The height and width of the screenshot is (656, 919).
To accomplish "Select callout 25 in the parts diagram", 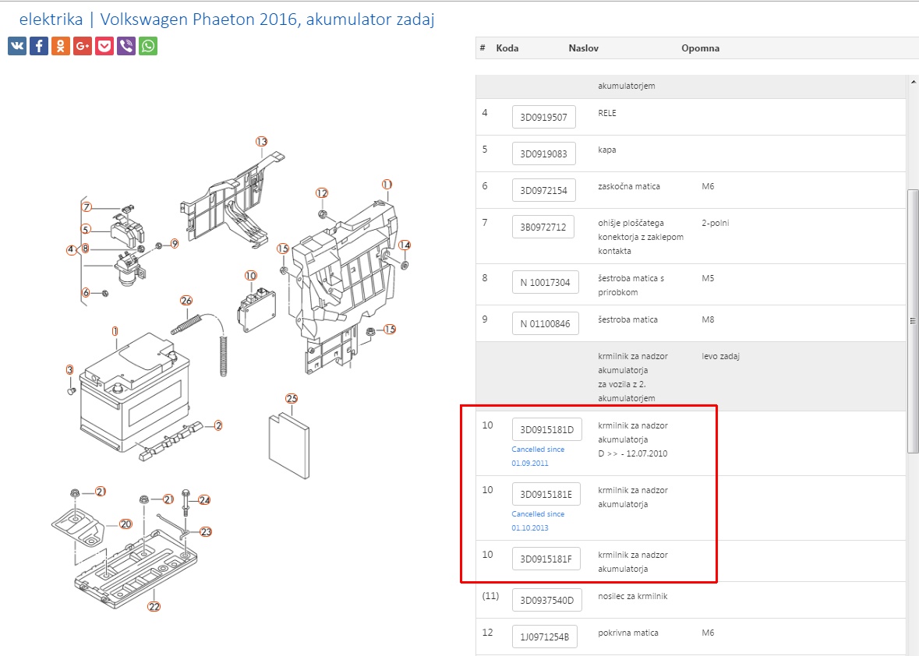I will pyautogui.click(x=292, y=399).
